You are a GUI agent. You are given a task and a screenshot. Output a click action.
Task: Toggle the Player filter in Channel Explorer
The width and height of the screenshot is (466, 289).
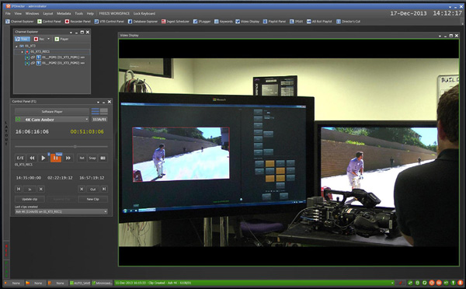(62, 39)
